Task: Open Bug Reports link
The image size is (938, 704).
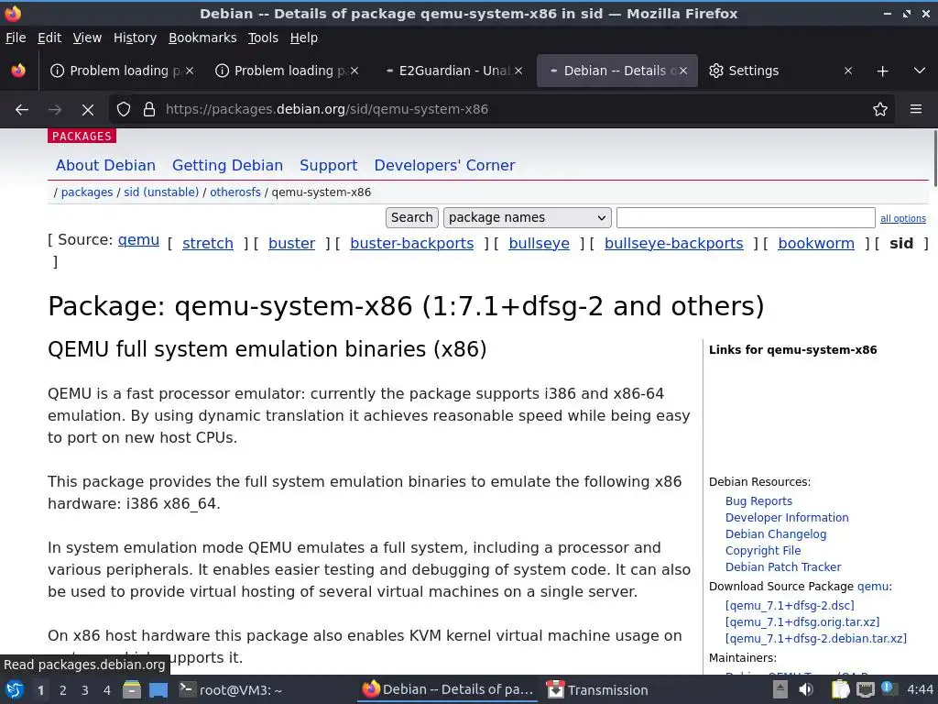Action: (758, 501)
